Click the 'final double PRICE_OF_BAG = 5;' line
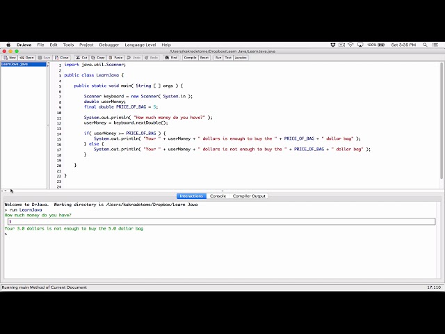Screen dimensions: 445x334 coord(121,106)
